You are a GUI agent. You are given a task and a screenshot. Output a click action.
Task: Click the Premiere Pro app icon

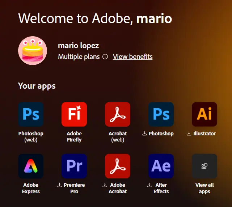coord(74,166)
